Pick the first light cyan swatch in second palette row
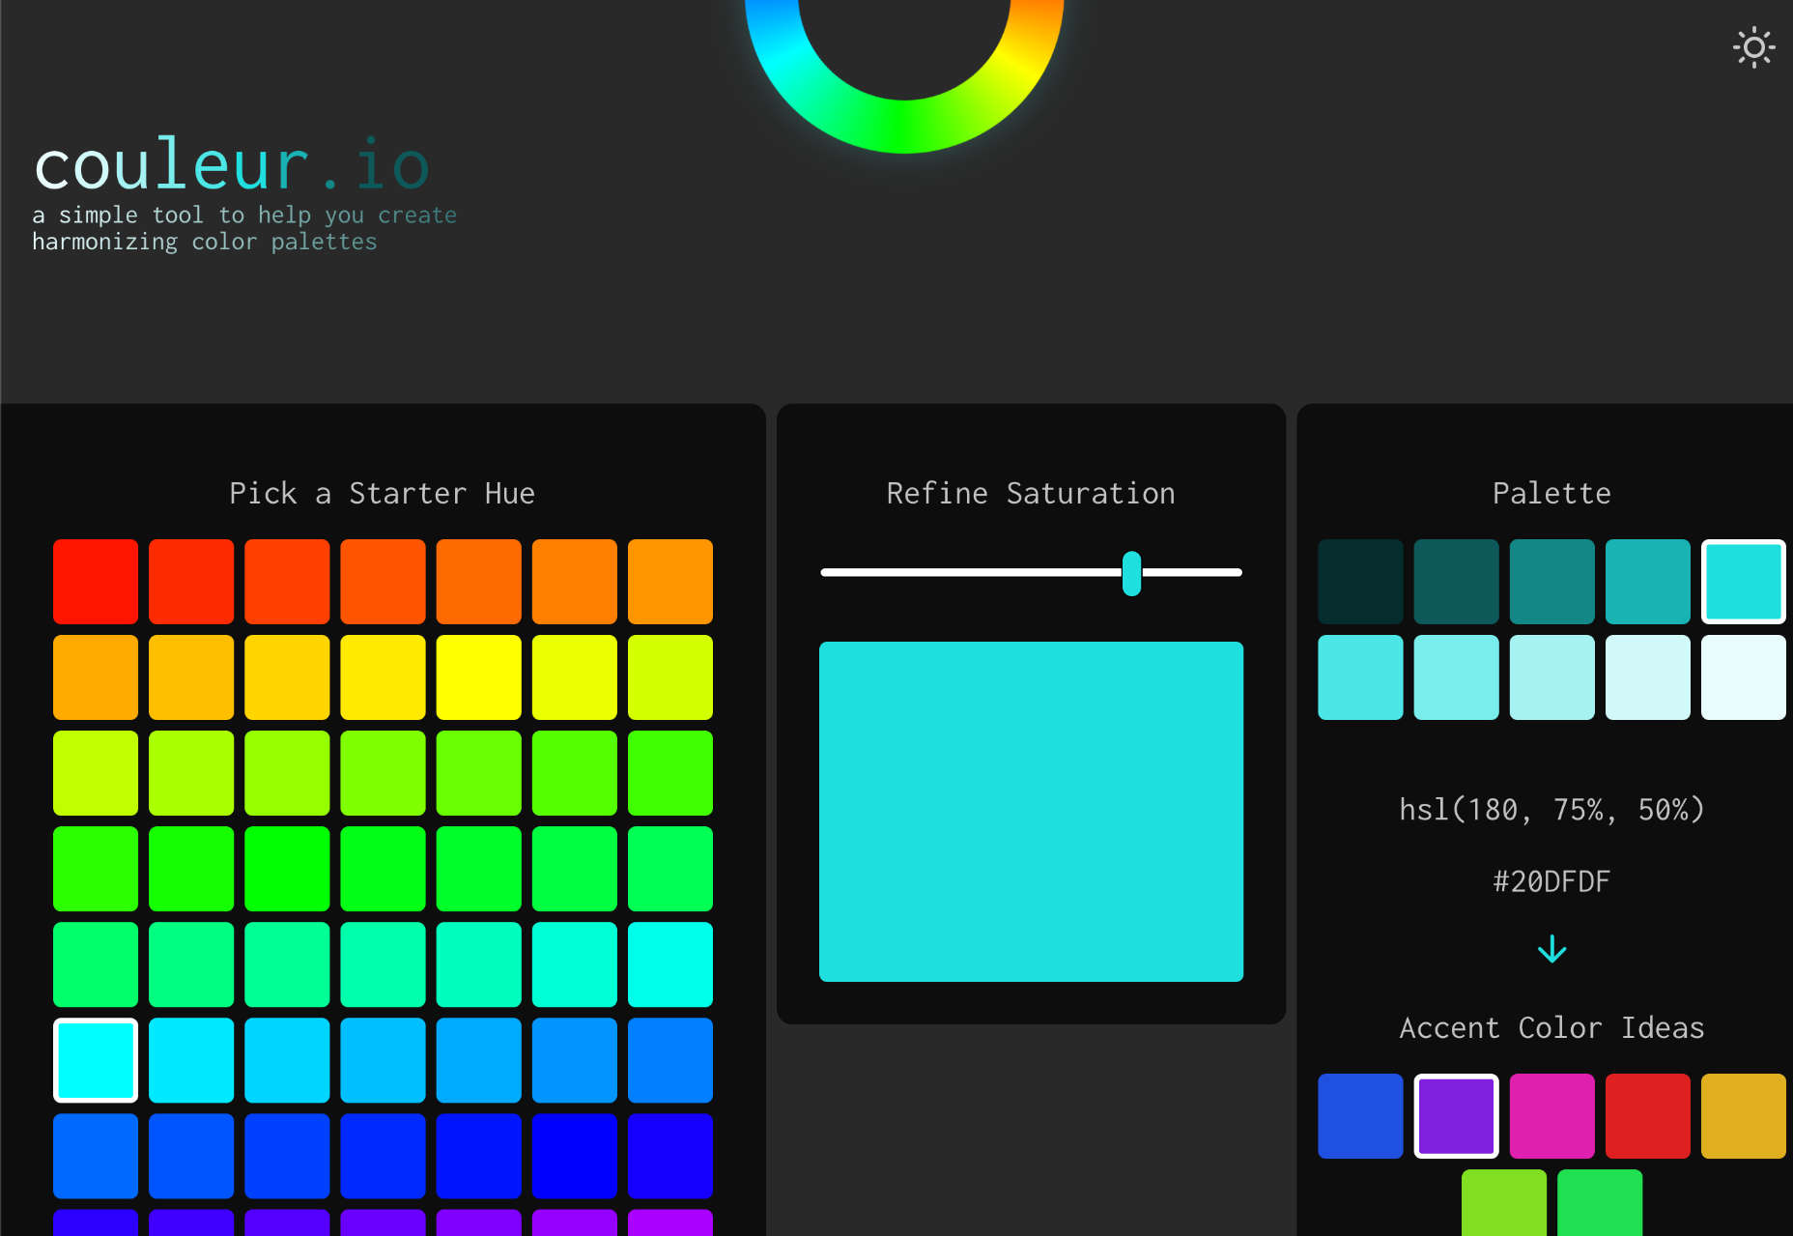This screenshot has height=1236, width=1793. pos(1360,677)
